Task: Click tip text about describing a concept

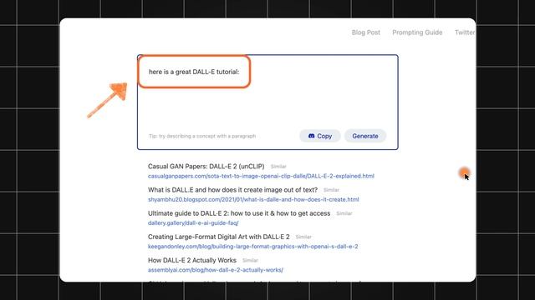Action: coord(202,136)
